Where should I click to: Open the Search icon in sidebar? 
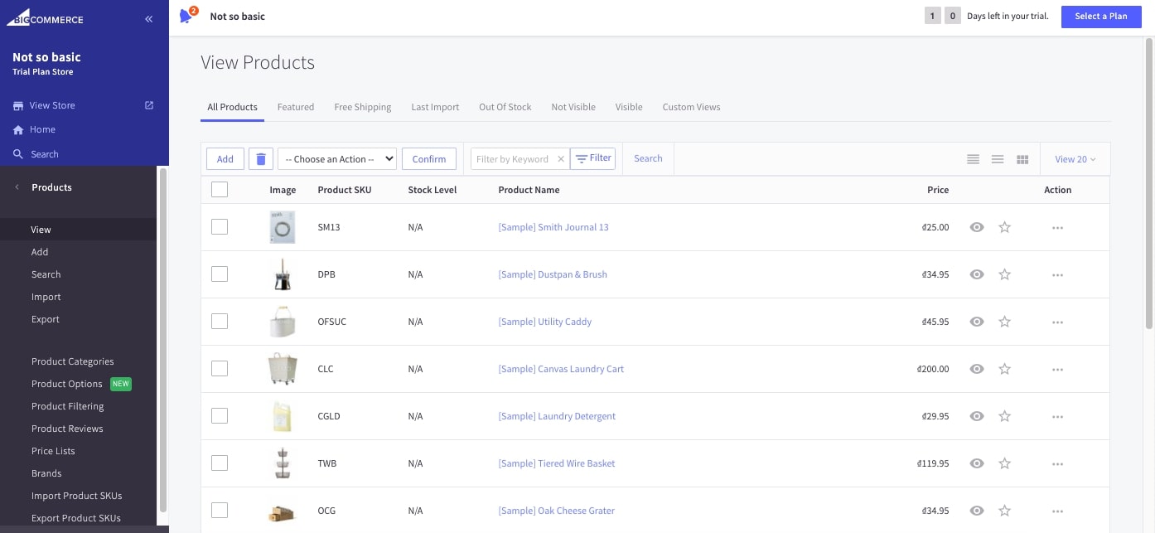18,153
